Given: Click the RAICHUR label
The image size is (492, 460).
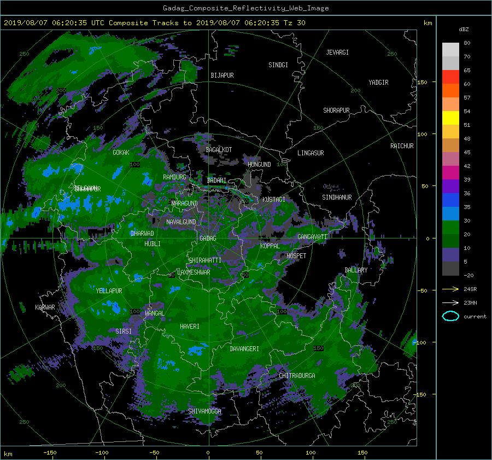Looking at the screenshot, I should 402,146.
